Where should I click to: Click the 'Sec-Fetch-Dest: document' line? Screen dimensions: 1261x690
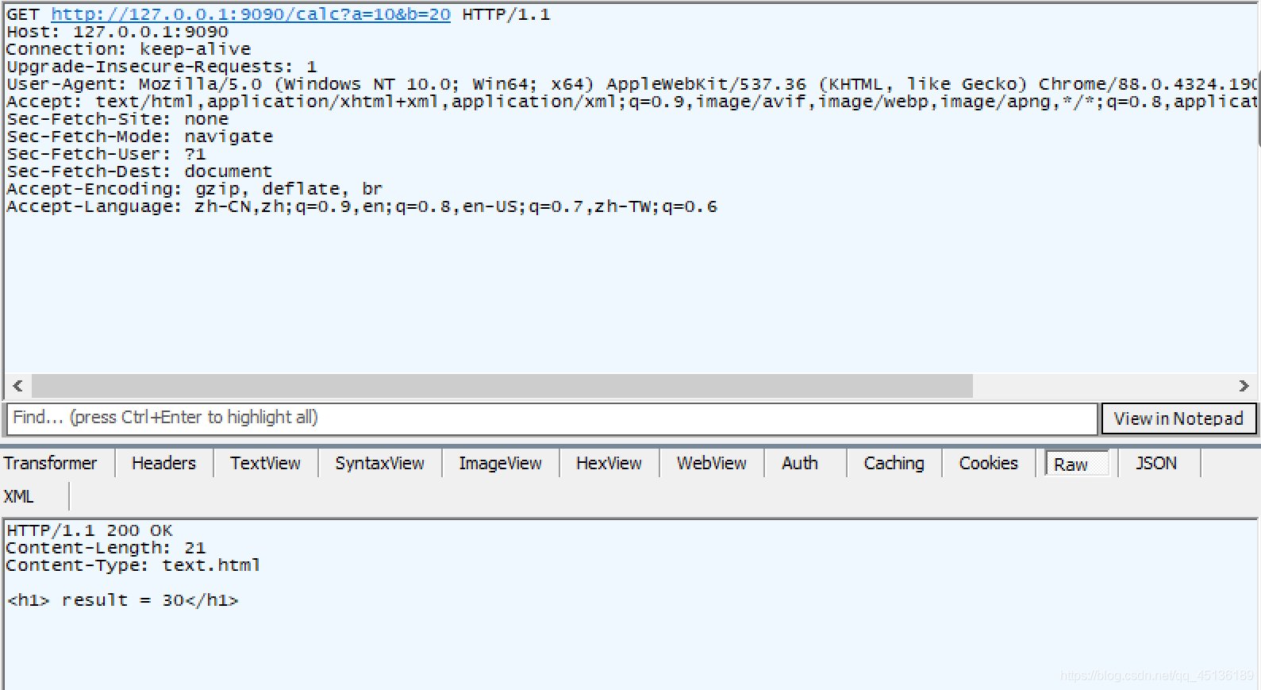coord(140,172)
